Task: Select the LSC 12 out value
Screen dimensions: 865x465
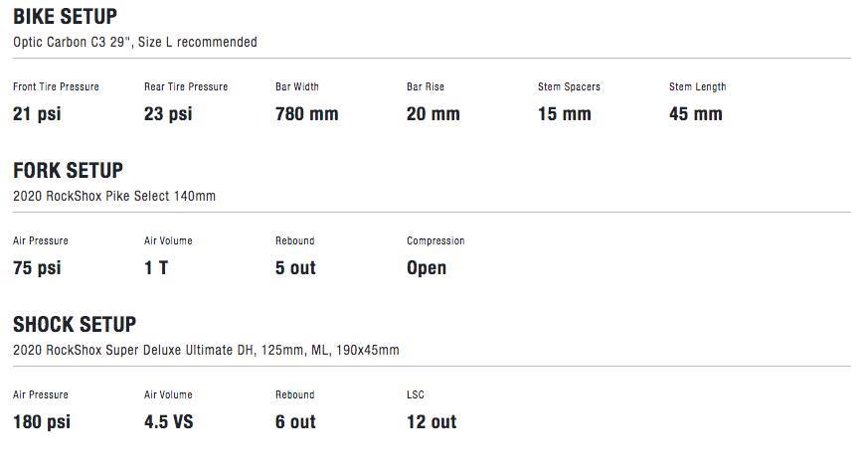Action: pos(432,421)
